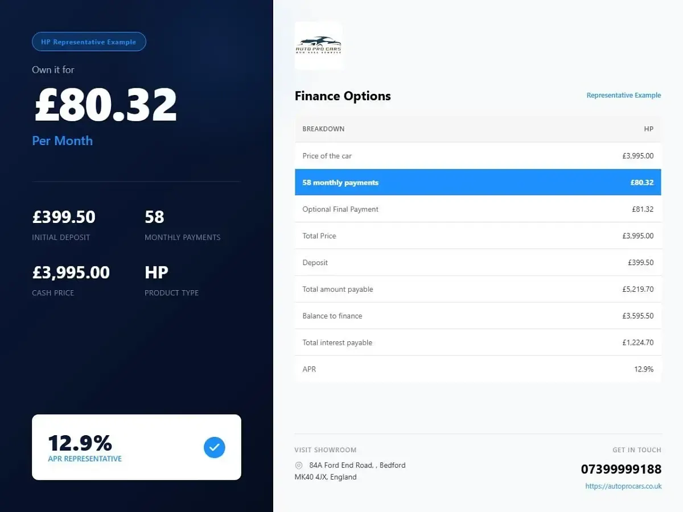
Task: Click the £80.32 monthly price heading
Action: [106, 105]
